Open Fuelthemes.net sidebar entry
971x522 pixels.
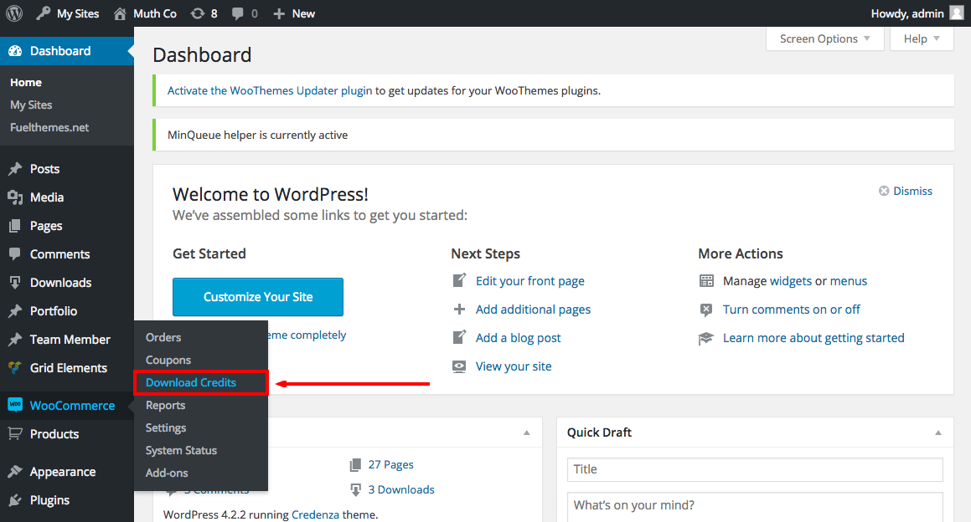pyautogui.click(x=49, y=127)
